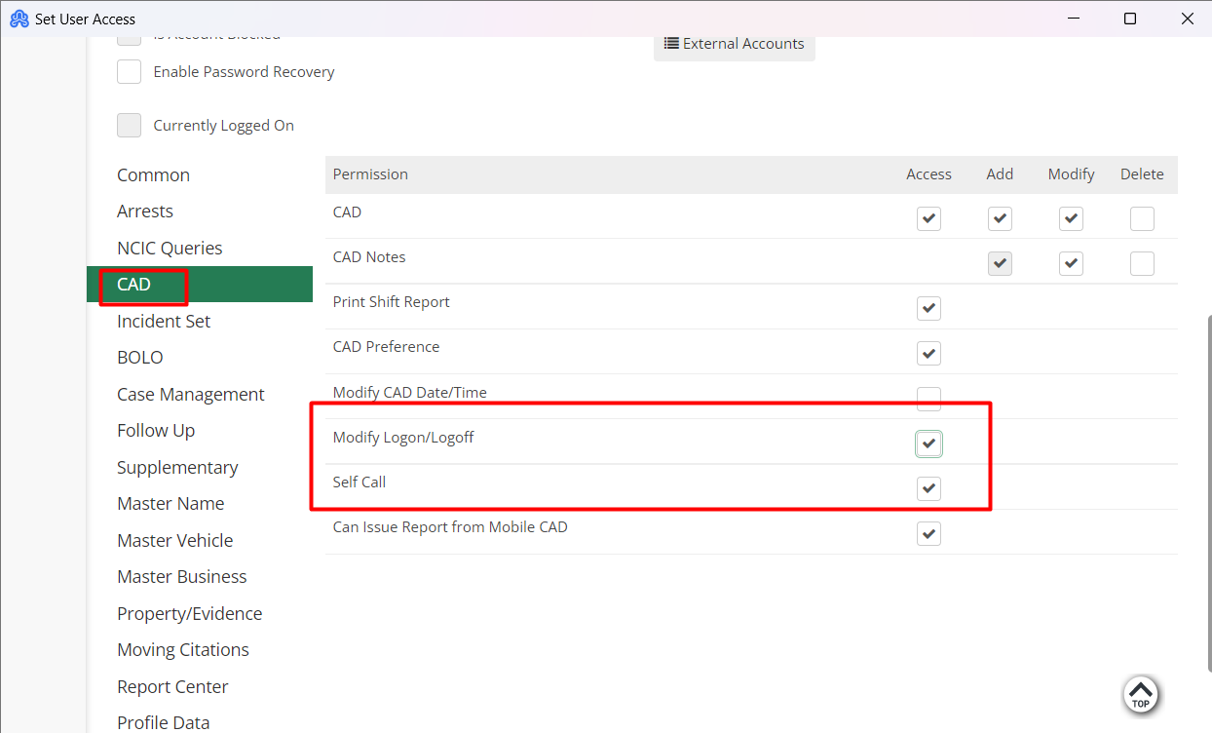Enable CAD Notes Delete permission
Screen dimensions: 1212x733
coord(1142,263)
